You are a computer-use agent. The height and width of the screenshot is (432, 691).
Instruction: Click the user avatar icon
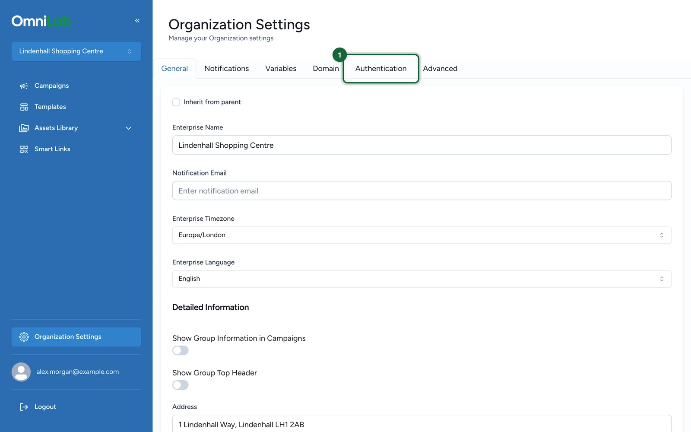point(21,372)
